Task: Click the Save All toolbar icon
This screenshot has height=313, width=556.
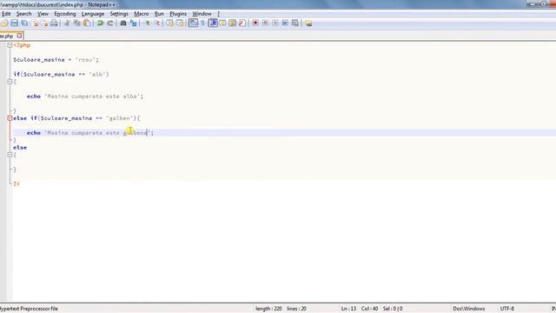Action: point(24,23)
